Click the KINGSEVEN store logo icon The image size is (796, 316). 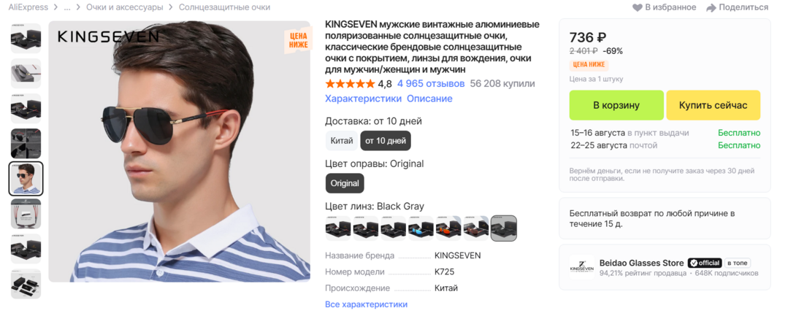pyautogui.click(x=582, y=267)
